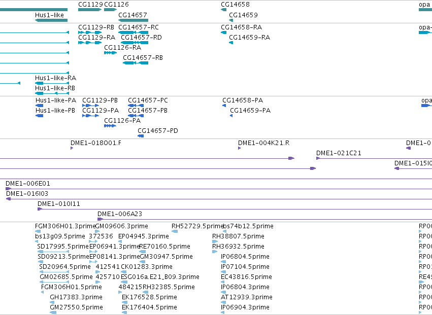Select the SD20964.5prime EST label
The height and width of the screenshot is (315, 432).
[65, 267]
